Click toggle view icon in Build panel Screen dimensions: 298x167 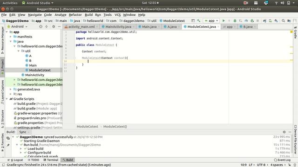point(8,138)
